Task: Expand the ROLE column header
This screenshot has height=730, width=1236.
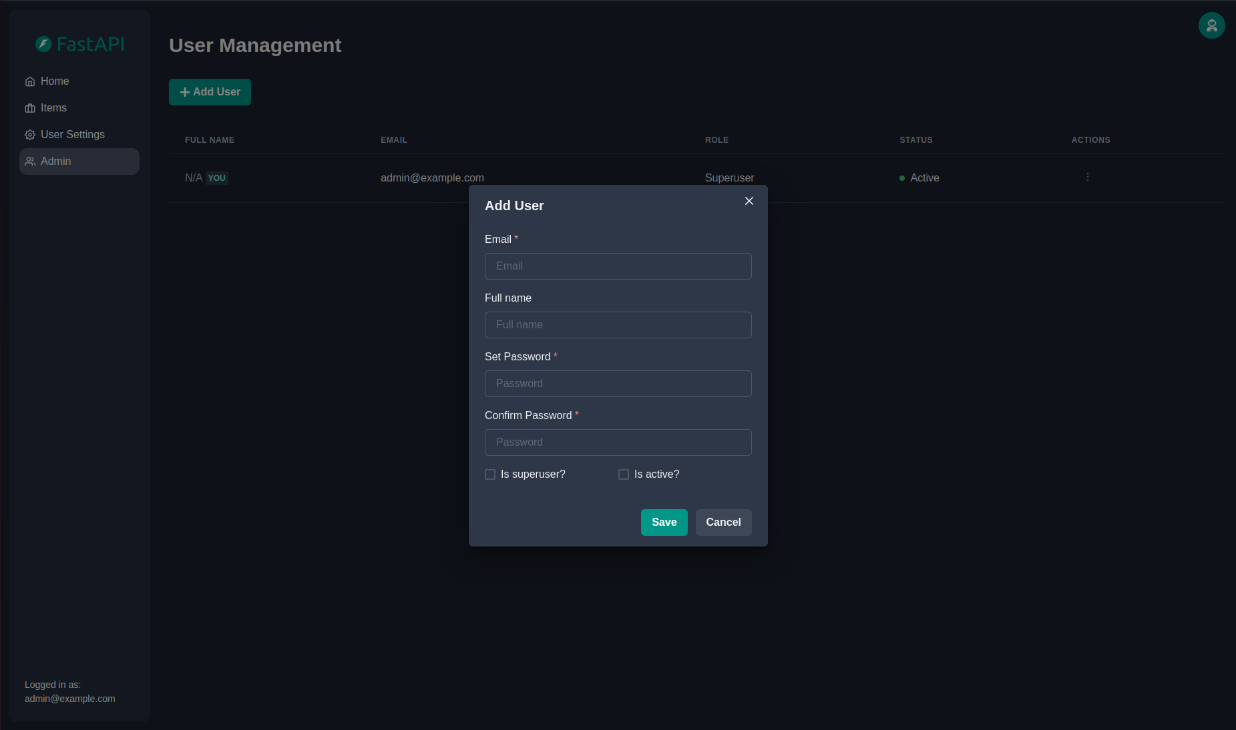Action: point(716,140)
